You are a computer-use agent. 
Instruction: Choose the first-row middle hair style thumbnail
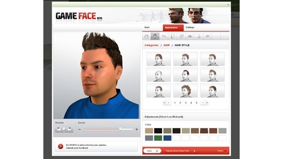[186, 59]
